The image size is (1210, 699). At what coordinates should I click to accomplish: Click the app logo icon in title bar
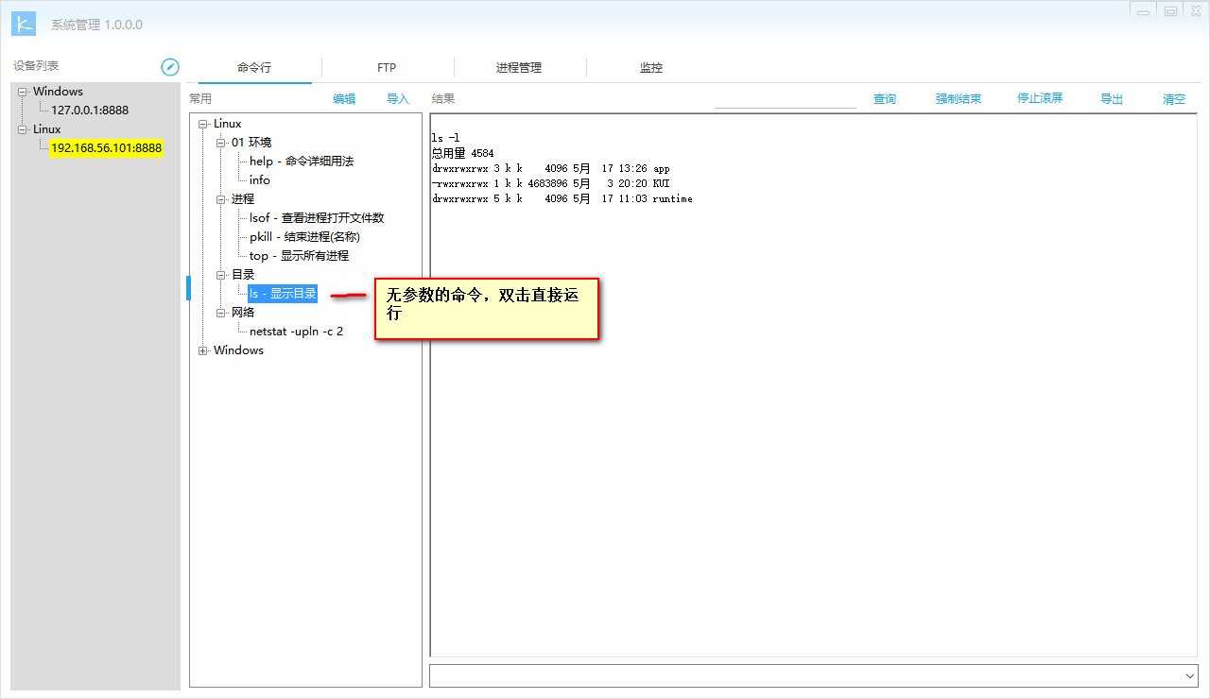pos(24,24)
